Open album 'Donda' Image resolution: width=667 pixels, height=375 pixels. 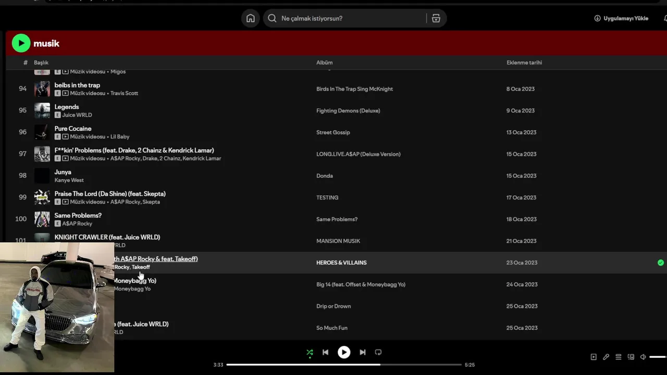(324, 176)
